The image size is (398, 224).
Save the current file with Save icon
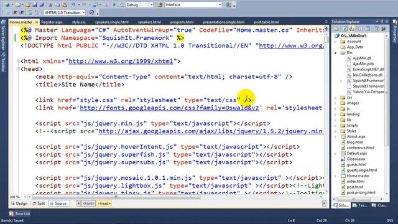35,4
